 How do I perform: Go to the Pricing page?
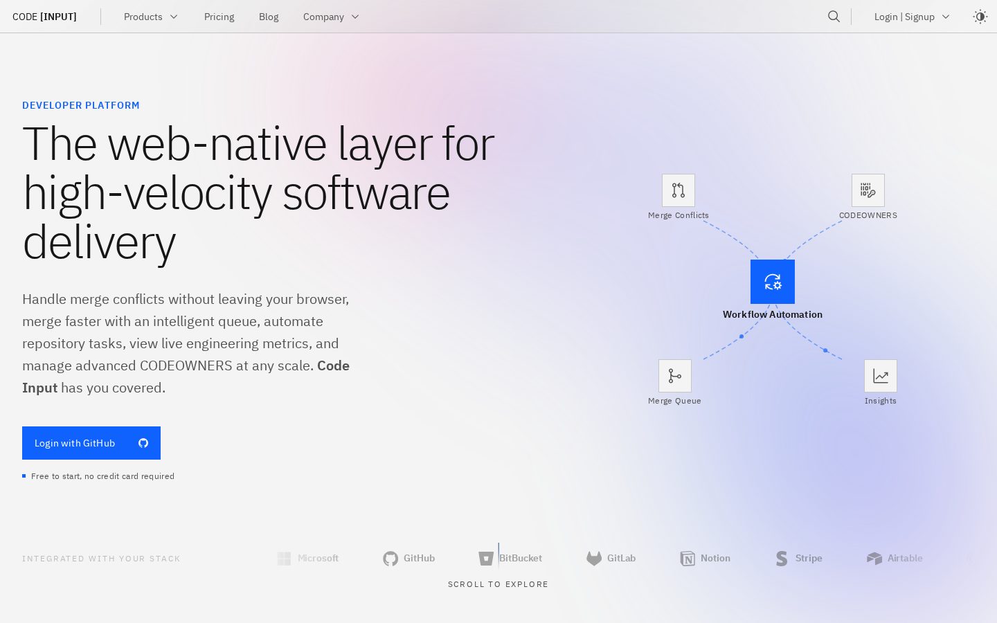219,17
